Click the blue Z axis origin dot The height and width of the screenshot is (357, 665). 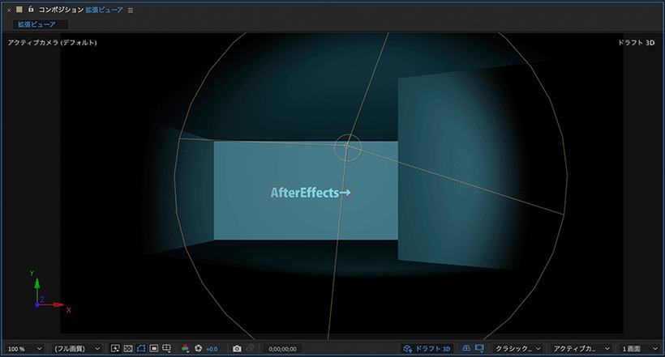[x=36, y=305]
